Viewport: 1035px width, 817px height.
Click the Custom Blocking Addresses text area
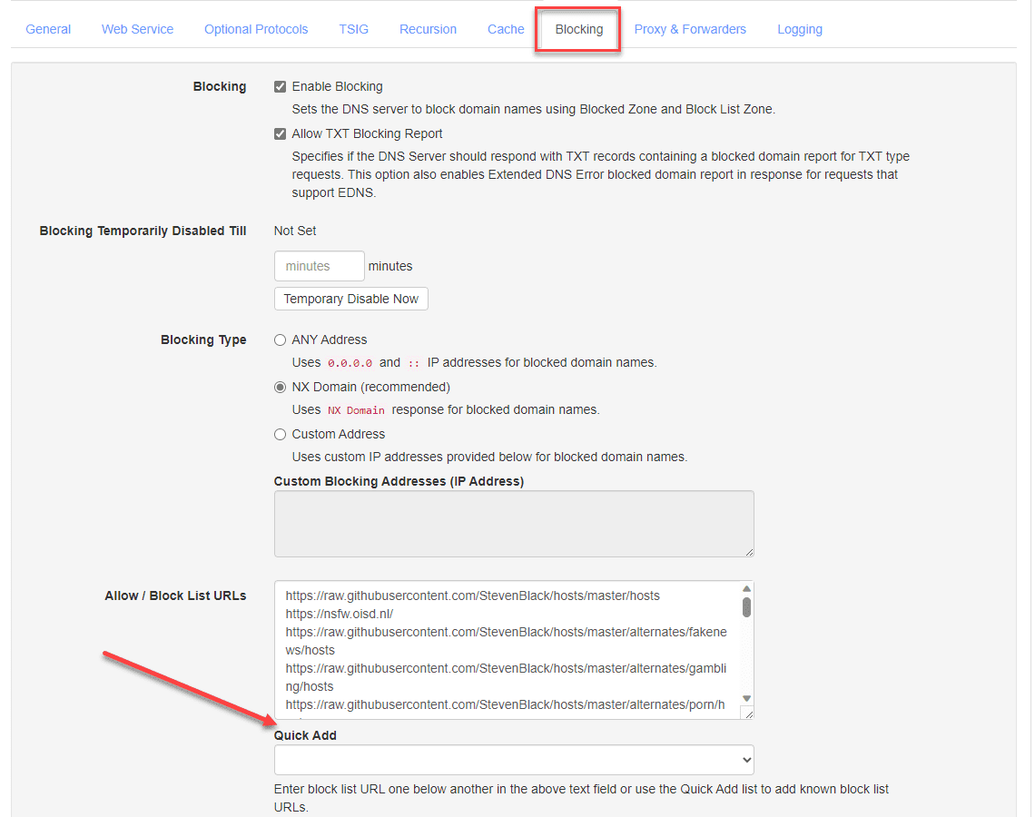point(514,523)
